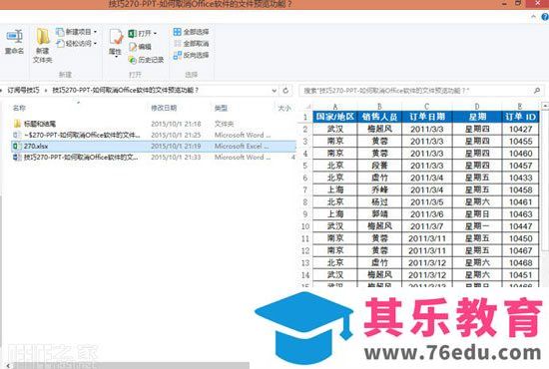Click preview pane vertical scrollbar
This screenshot has height=369, width=549.
click(x=545, y=181)
